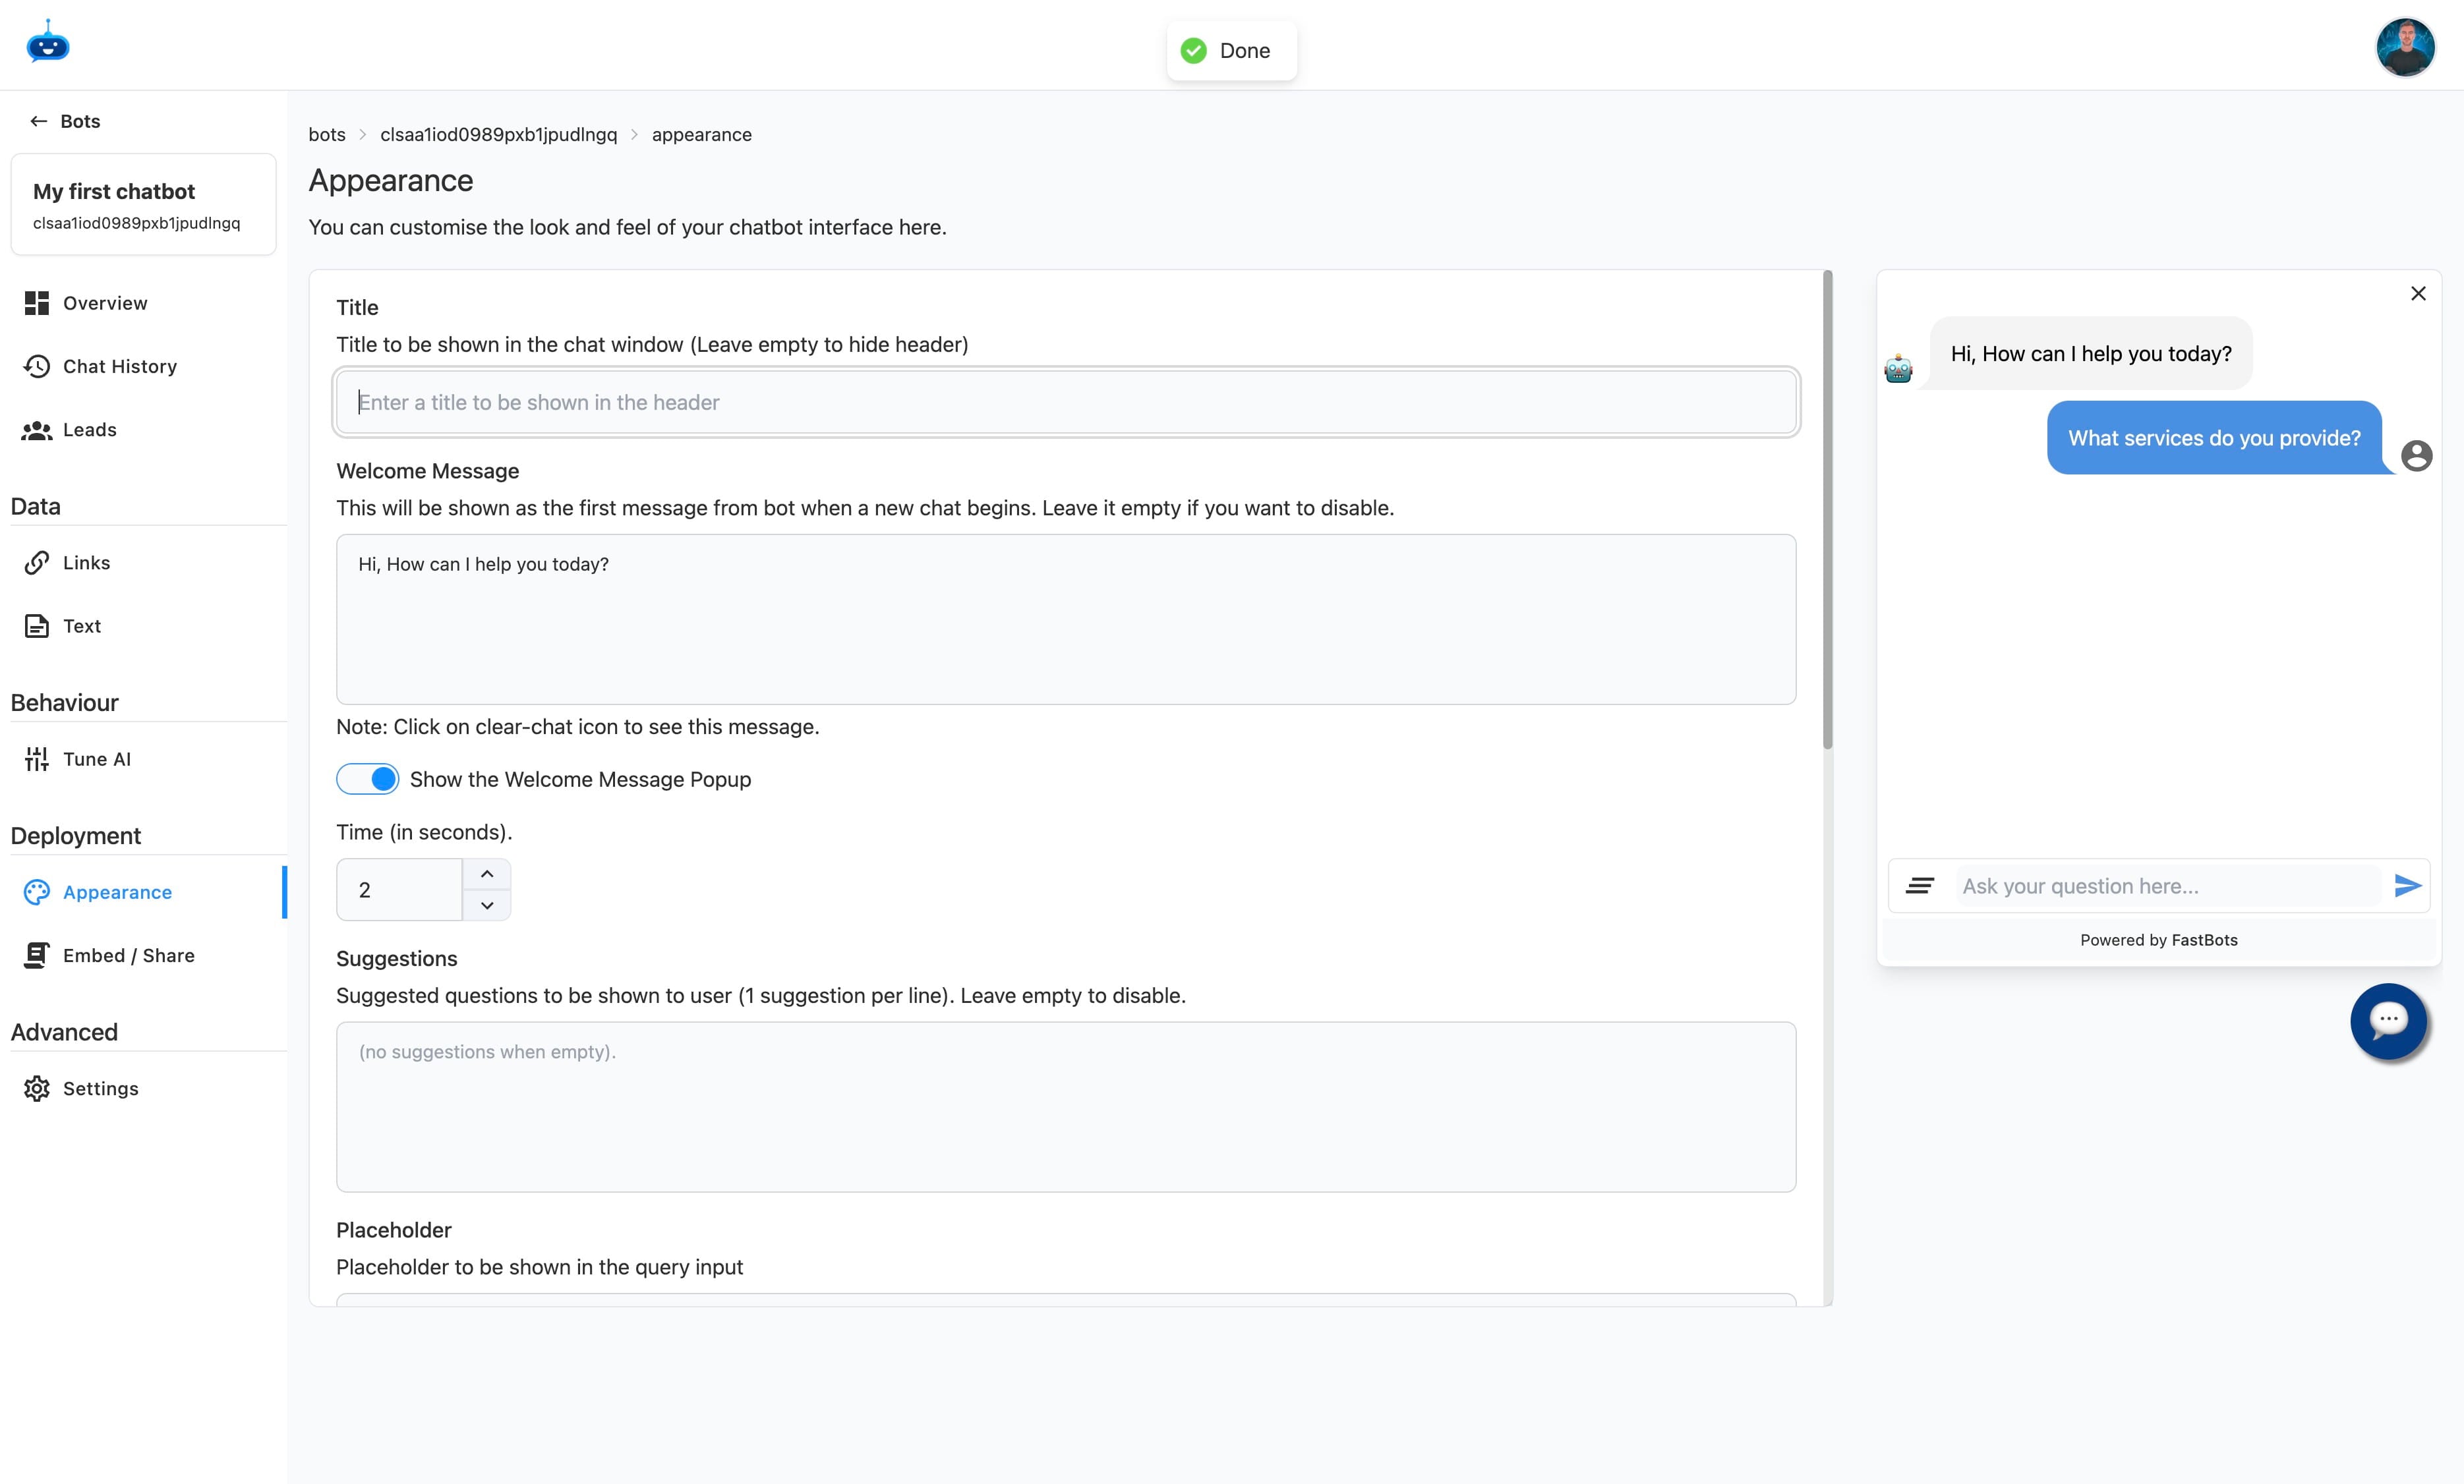Click the send message icon in chat preview
This screenshot has height=1484, width=2464.
pyautogui.click(x=2406, y=885)
